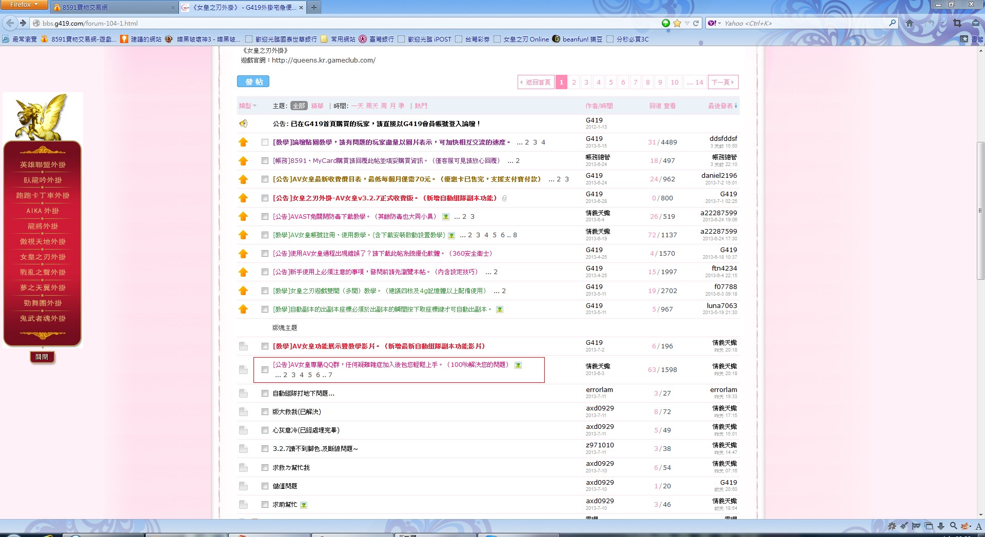Click the gear icon in add-on bar
985x537 pixels.
[x=892, y=526]
